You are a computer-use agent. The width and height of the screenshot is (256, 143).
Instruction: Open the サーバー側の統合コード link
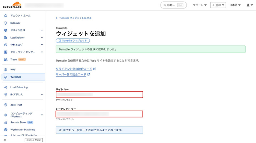pos(71,74)
